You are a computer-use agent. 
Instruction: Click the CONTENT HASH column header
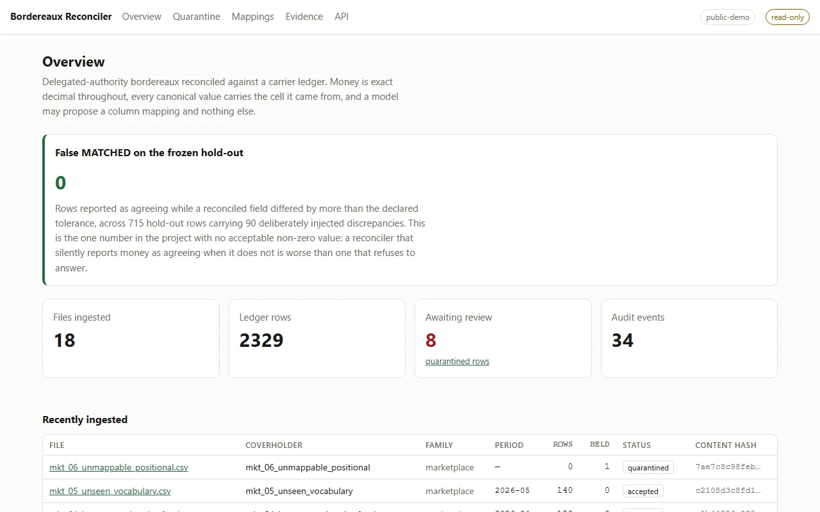(x=726, y=445)
